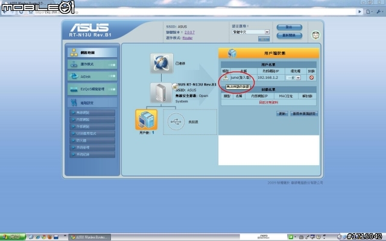Open the firmware version 2.0.0.7 link

[x=189, y=32]
